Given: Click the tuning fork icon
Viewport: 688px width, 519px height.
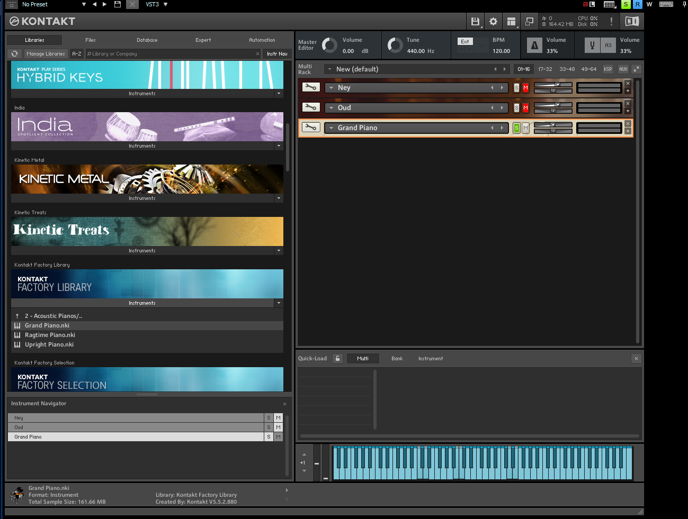Looking at the screenshot, I should [592, 45].
